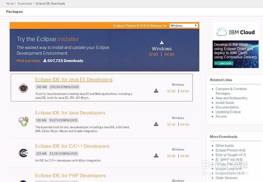This screenshot has width=263, height=182.
Task: Click the More Downloads heading
Action: click(x=224, y=137)
